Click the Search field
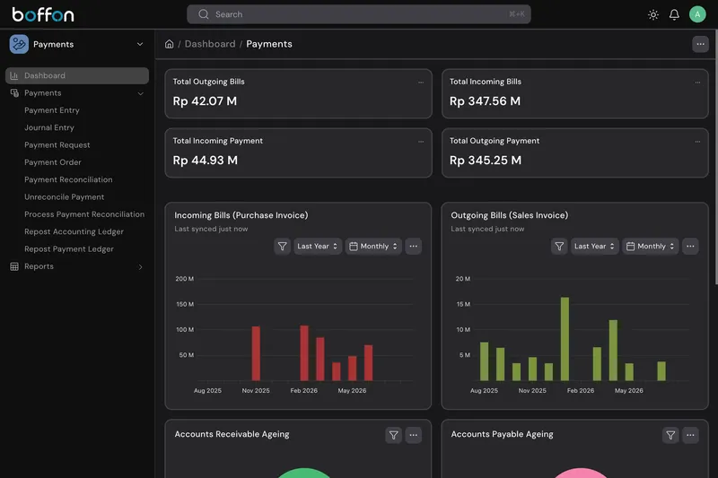 pos(358,14)
